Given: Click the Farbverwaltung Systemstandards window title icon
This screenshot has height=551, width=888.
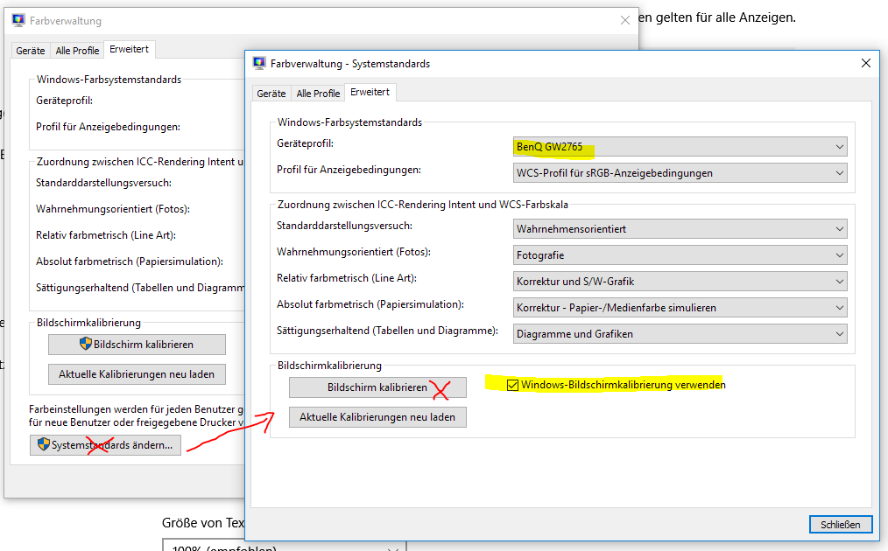Looking at the screenshot, I should tap(259, 63).
